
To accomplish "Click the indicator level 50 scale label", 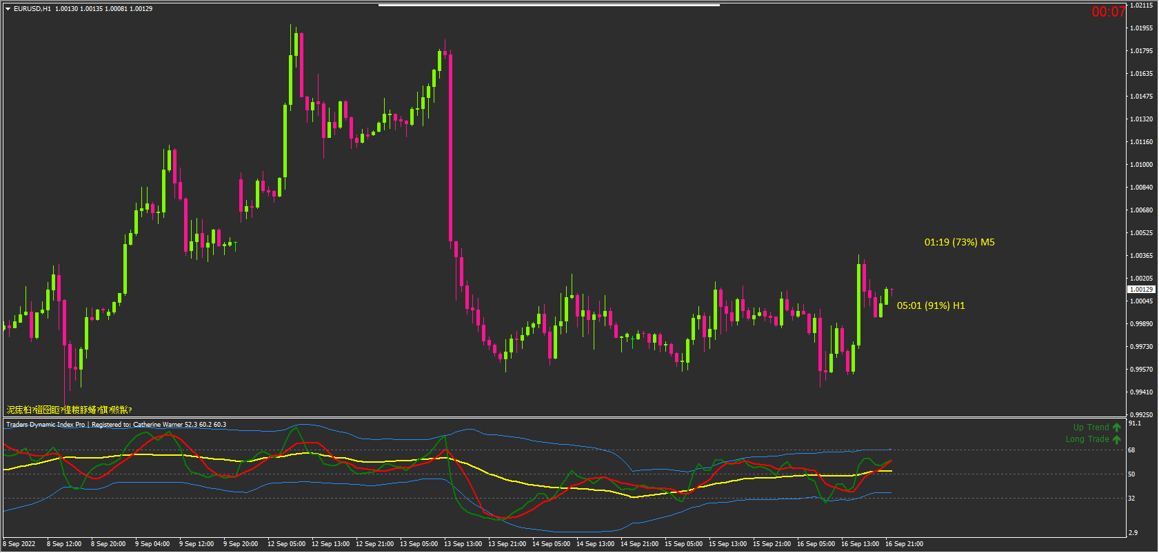I will coord(1131,474).
